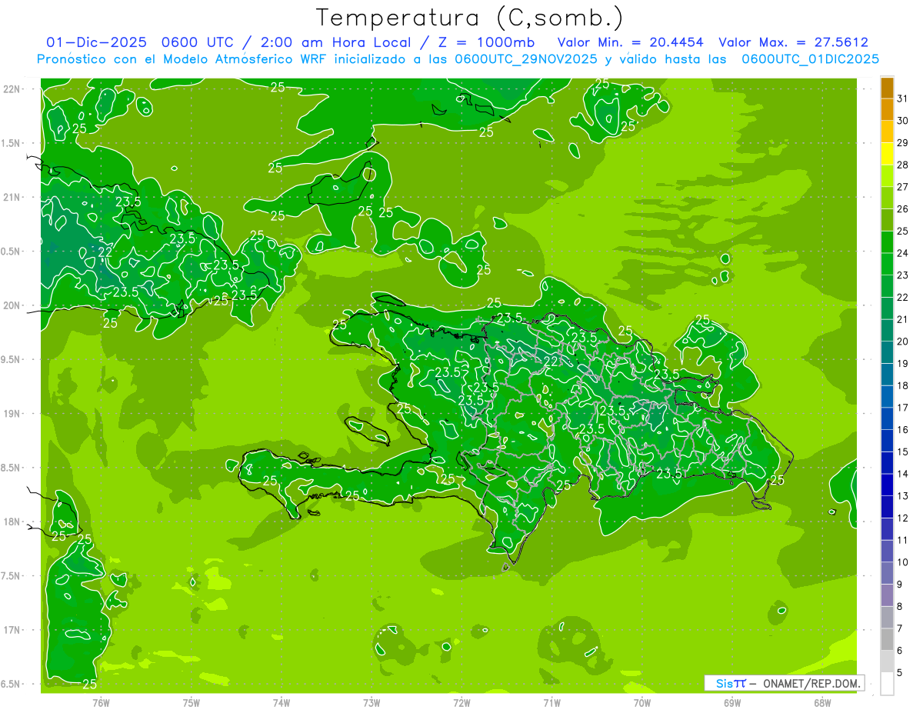Click initialization time "0600UTC_29NOV2025"
The width and height of the screenshot is (923, 713).
click(526, 59)
